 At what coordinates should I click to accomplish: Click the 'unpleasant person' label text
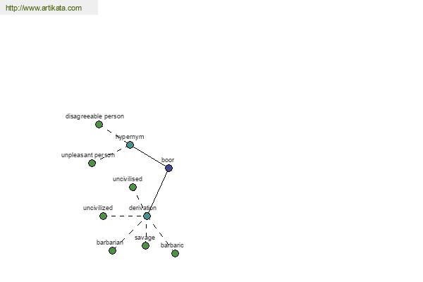tap(88, 155)
